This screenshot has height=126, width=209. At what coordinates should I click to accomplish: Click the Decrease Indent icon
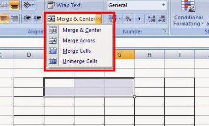27,19
